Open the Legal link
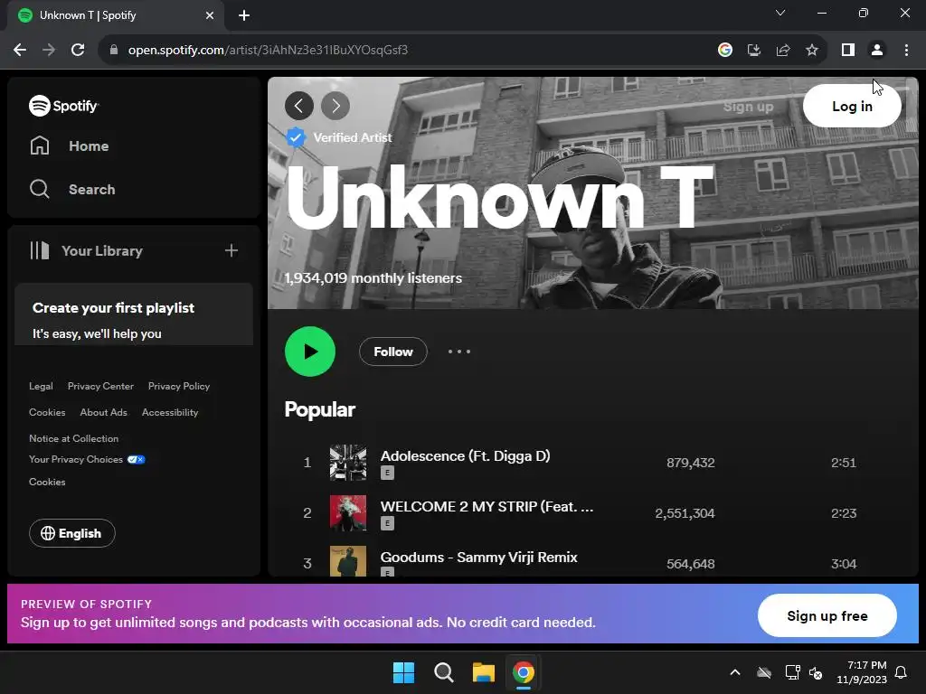This screenshot has height=694, width=926. coord(41,386)
